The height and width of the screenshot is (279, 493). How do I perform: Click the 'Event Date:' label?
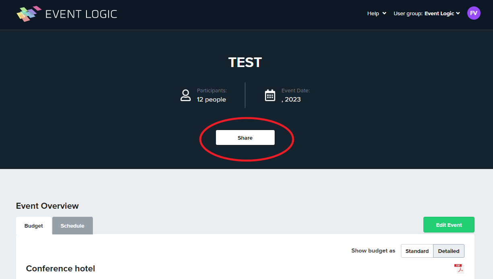(296, 91)
